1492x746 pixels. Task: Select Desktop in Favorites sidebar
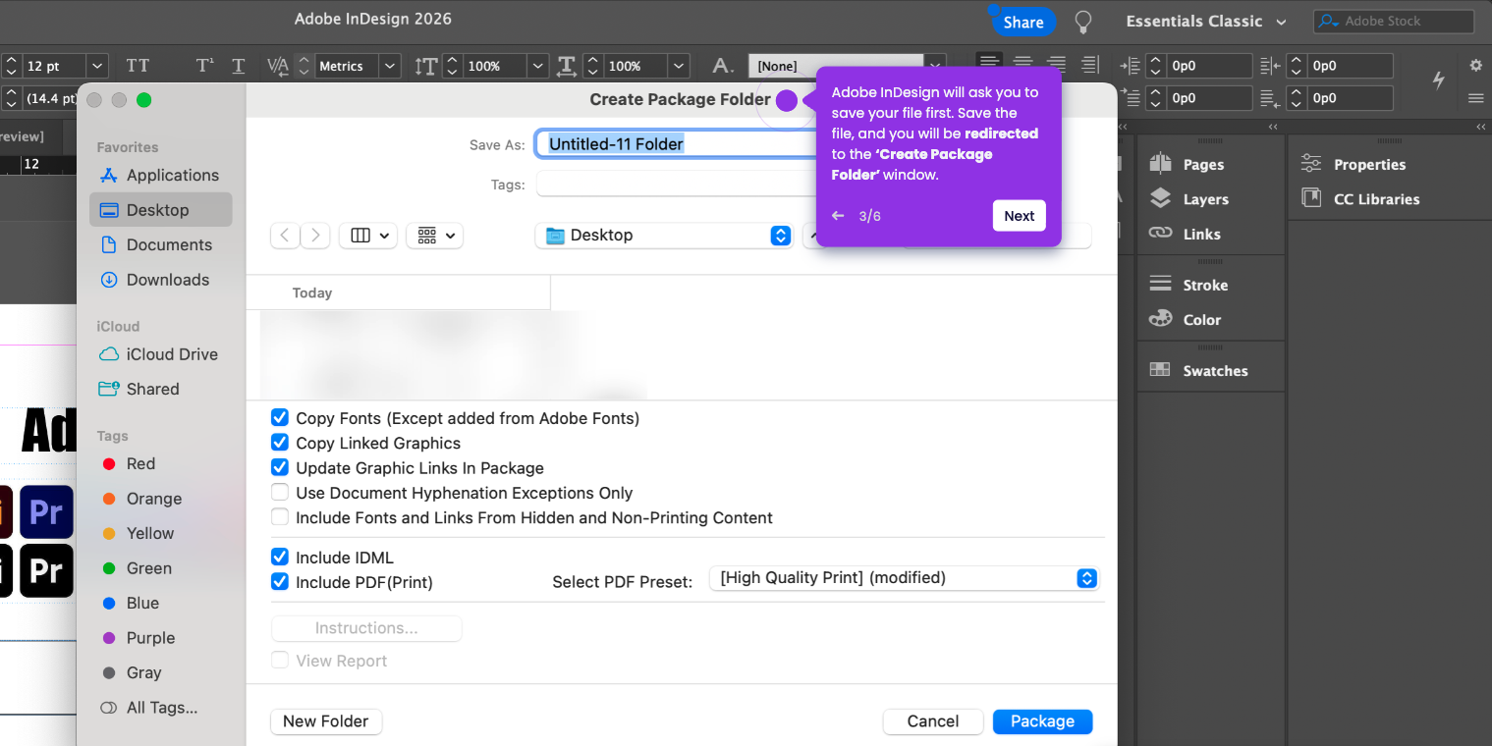(x=160, y=210)
